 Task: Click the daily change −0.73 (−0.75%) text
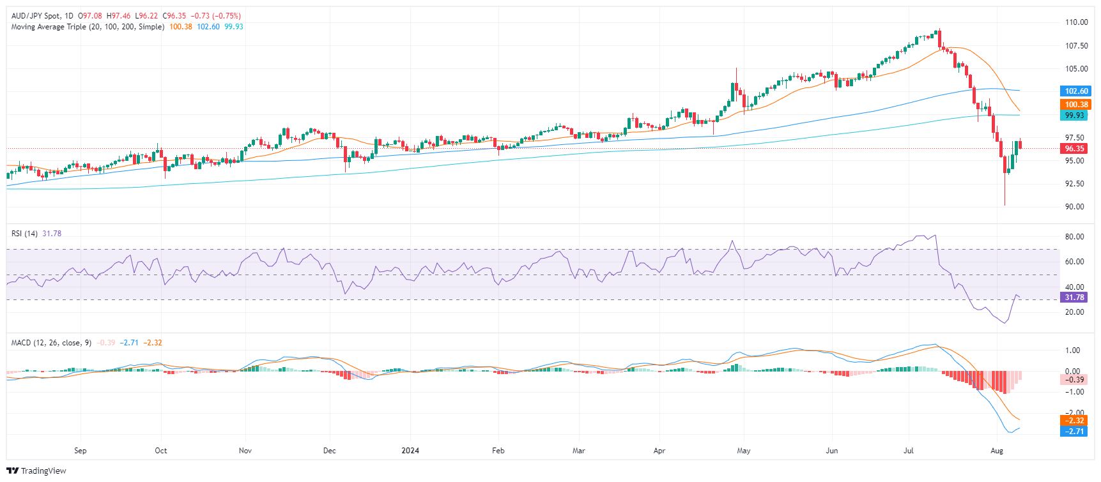(x=215, y=16)
